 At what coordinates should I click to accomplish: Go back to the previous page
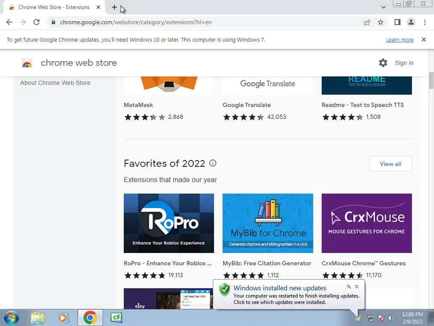9,22
